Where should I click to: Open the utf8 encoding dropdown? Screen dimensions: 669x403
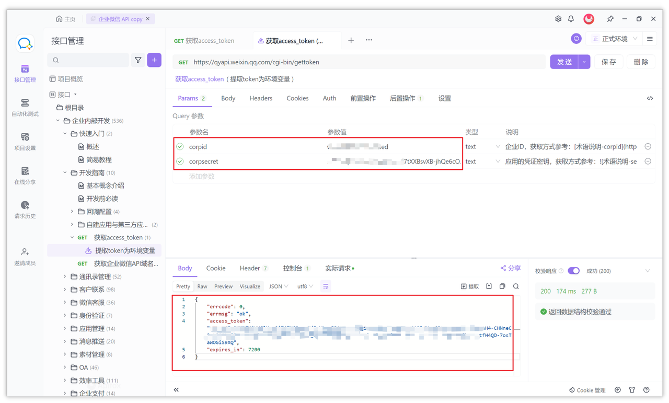305,286
